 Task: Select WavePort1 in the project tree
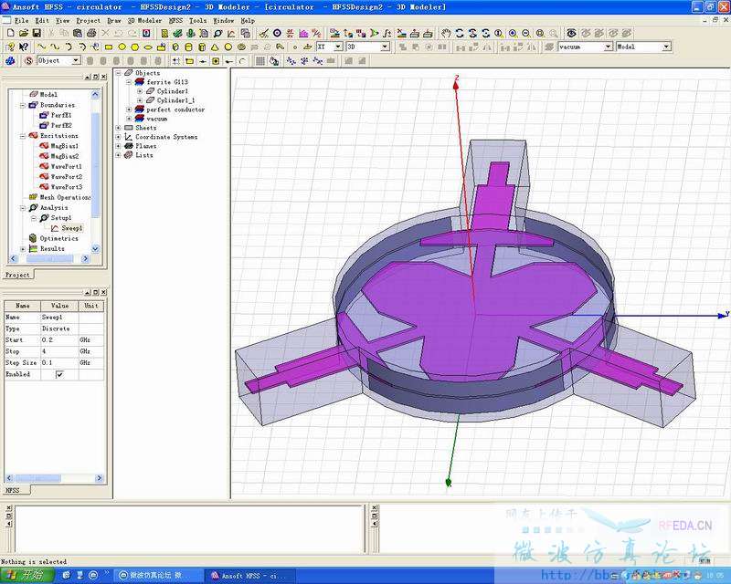click(x=66, y=166)
